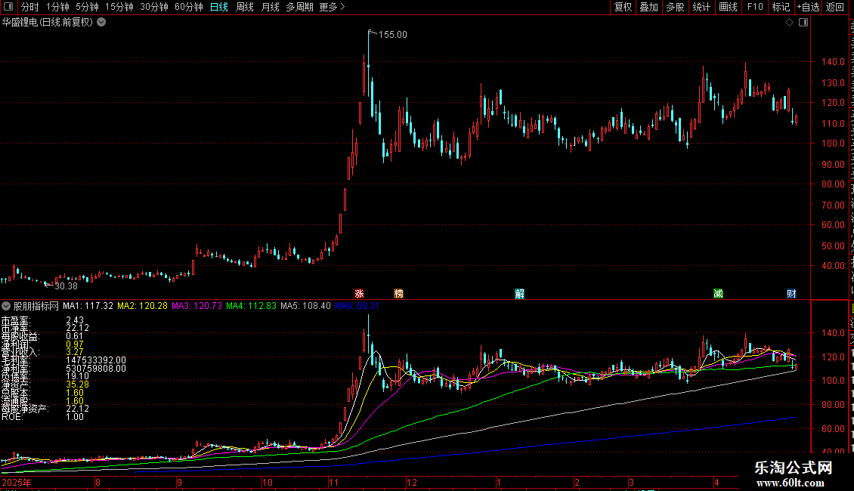
Task: Open the 多股 multi-stock view
Action: tap(675, 7)
